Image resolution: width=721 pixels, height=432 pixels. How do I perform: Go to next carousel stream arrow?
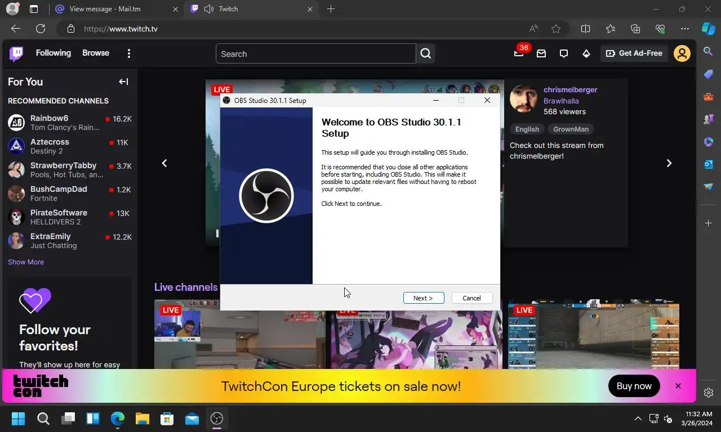[669, 163]
